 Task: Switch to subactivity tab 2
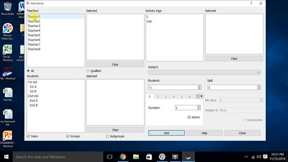pyautogui.click(x=157, y=96)
